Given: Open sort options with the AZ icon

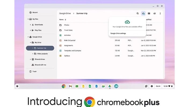Looking at the screenshot, I should pos(154,13).
